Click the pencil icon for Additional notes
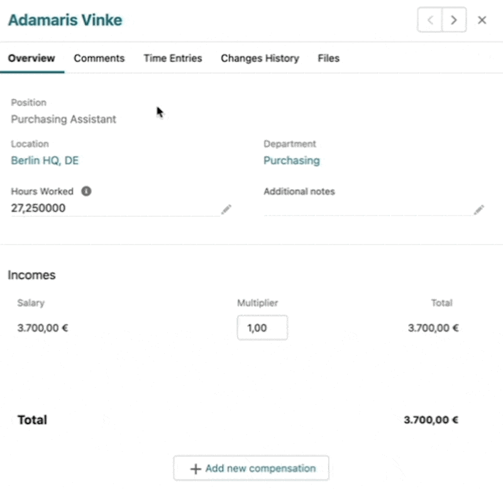The height and width of the screenshot is (489, 503). click(x=478, y=209)
